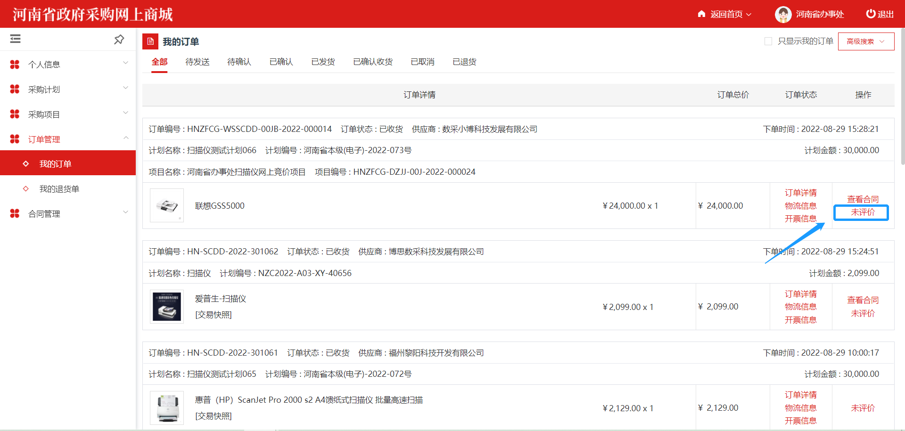Collapse the sidebar with hamburger menu icon
The height and width of the screenshot is (431, 905).
tap(16, 39)
